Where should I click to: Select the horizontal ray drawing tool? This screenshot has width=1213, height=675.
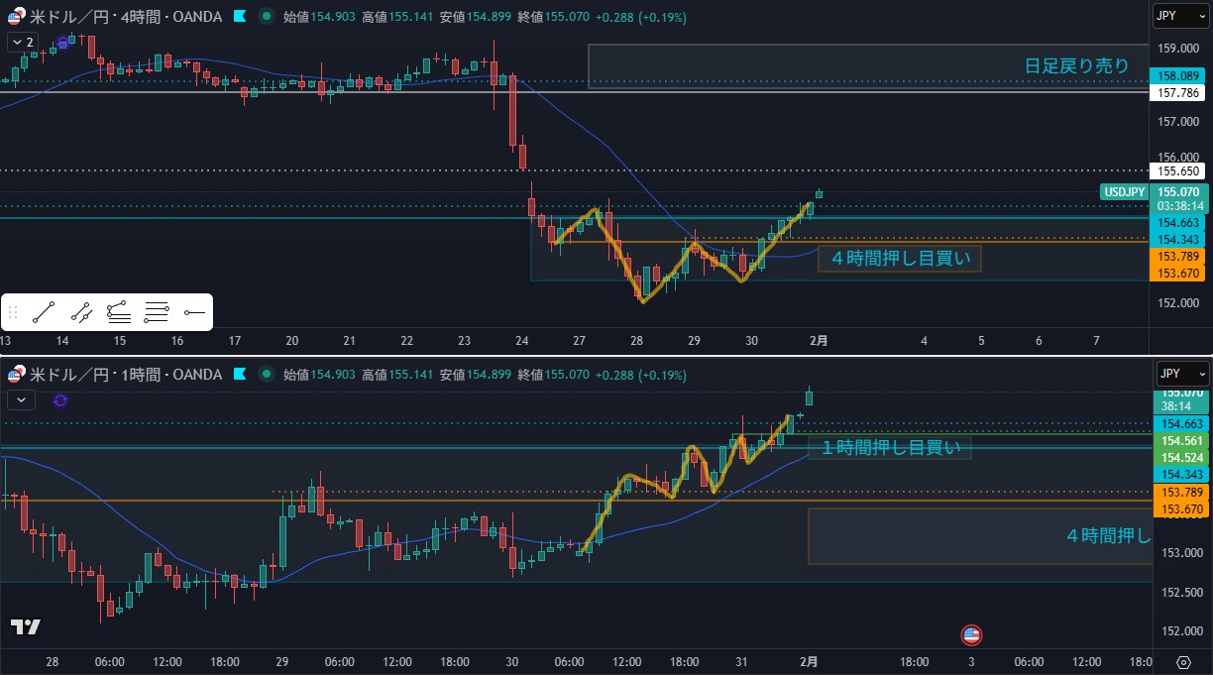pos(194,313)
